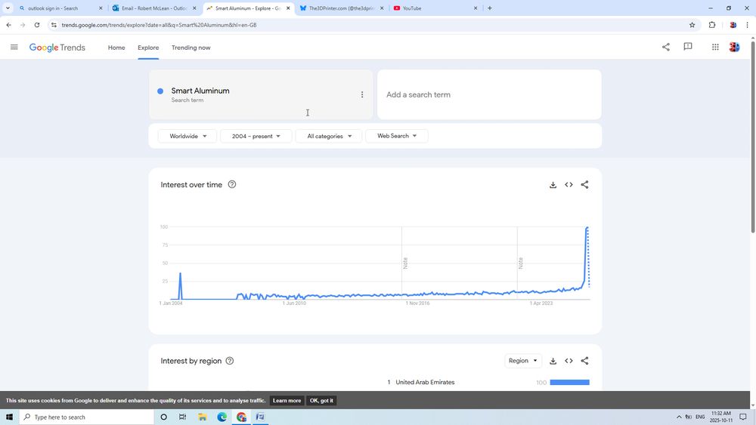Click the Add a search term field
This screenshot has width=756, height=425.
[489, 95]
